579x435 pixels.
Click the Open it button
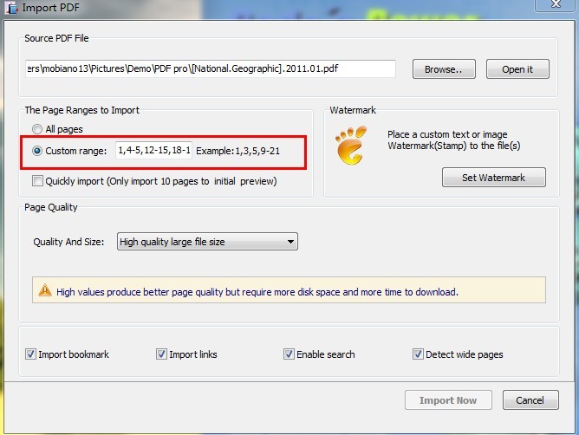click(x=517, y=69)
